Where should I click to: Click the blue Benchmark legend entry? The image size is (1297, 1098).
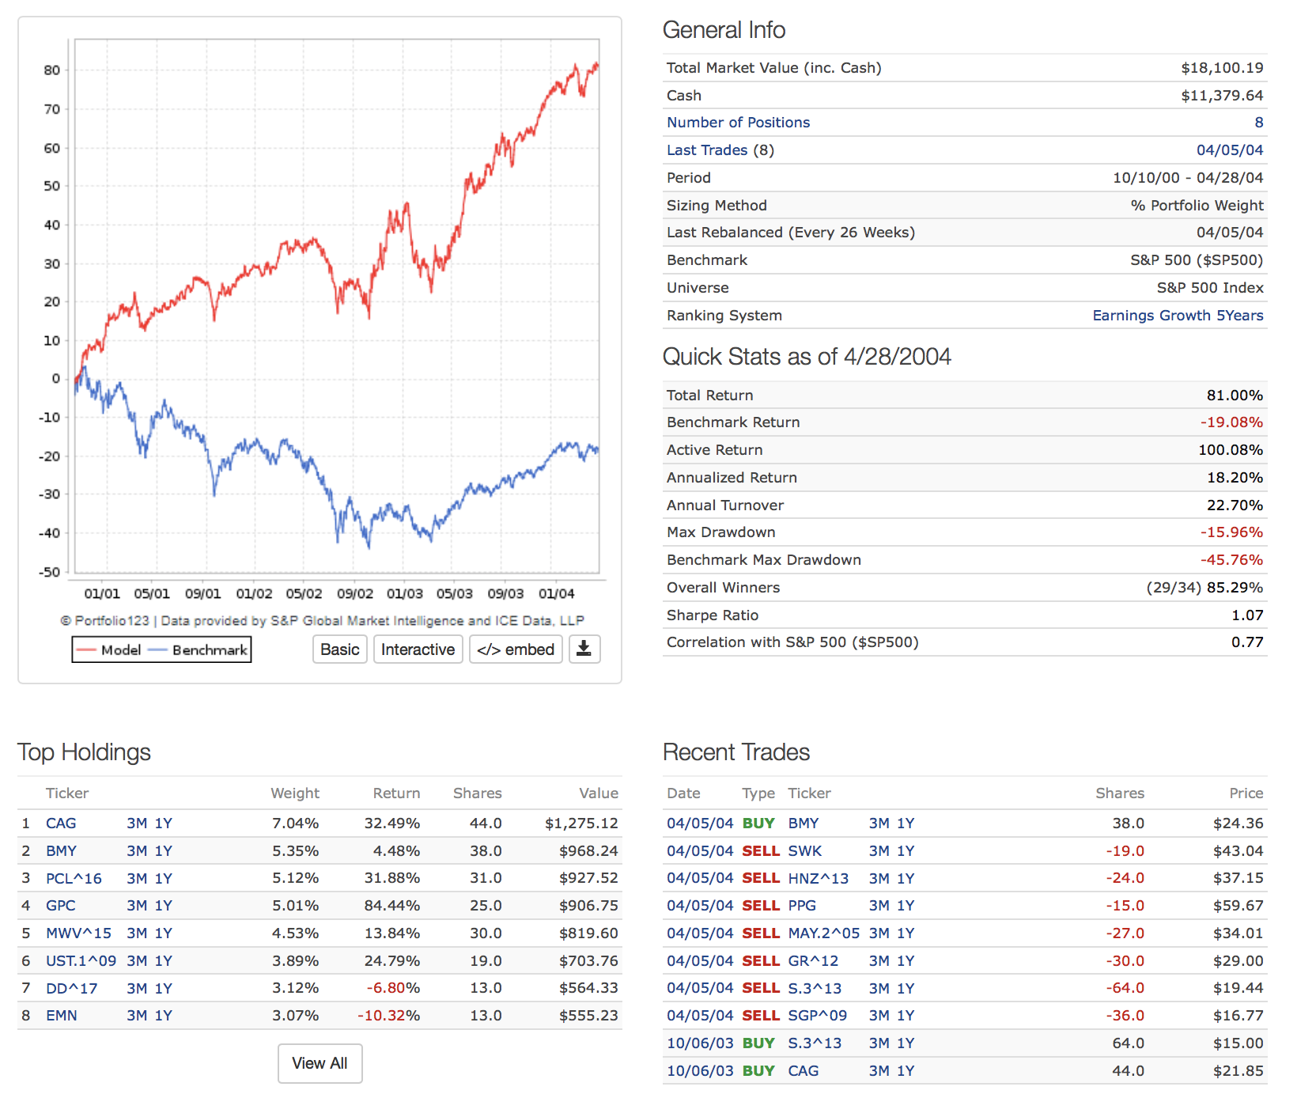(x=199, y=650)
